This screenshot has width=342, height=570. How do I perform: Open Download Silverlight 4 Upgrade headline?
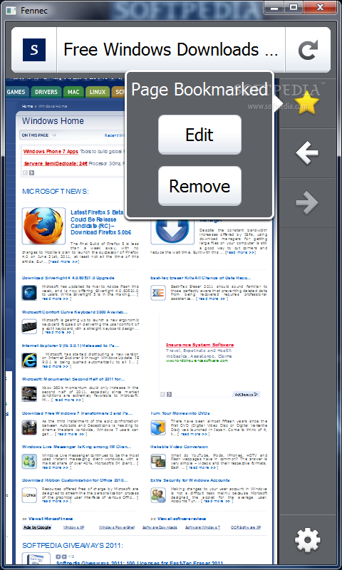[68, 278]
